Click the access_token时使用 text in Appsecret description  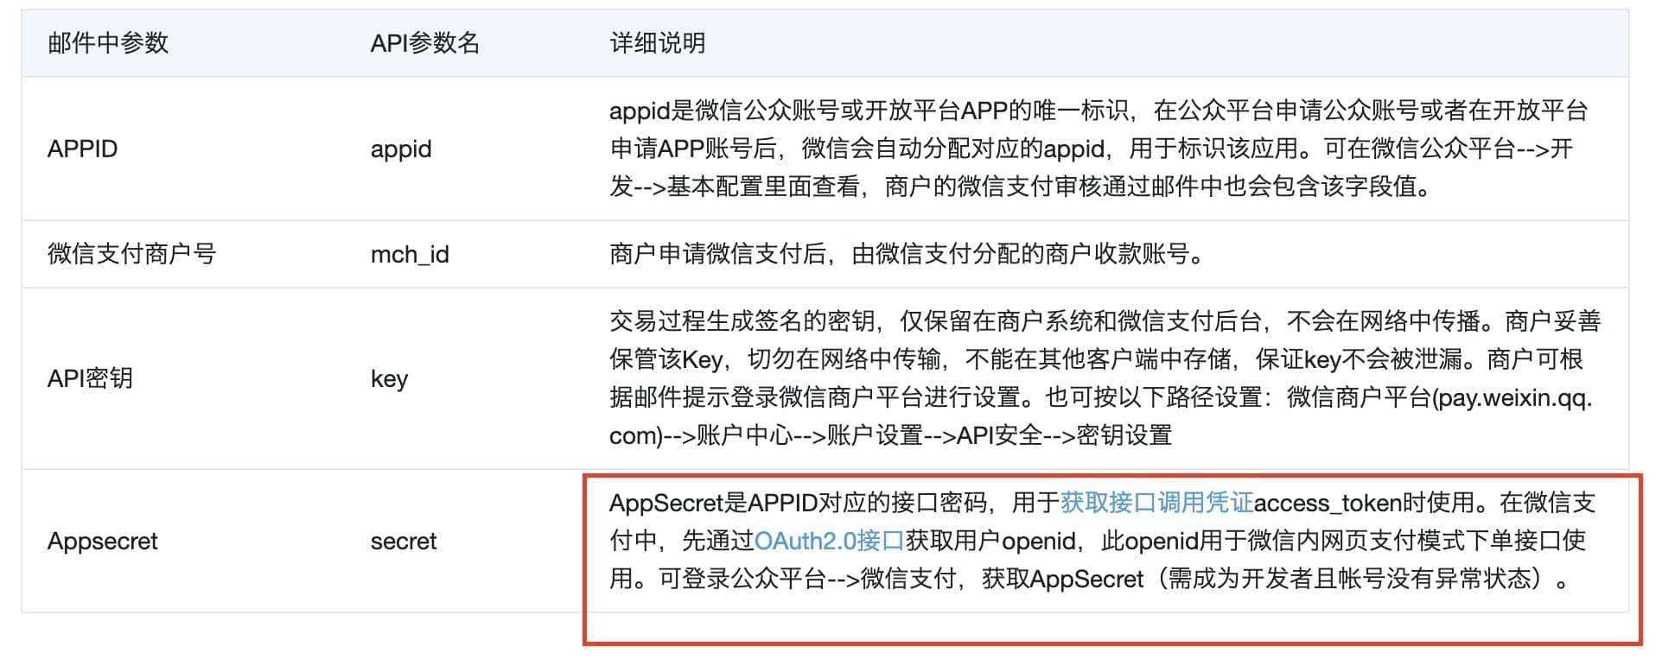point(1364,503)
